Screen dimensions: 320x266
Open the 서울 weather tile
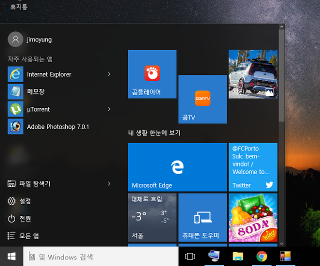[x=152, y=217]
